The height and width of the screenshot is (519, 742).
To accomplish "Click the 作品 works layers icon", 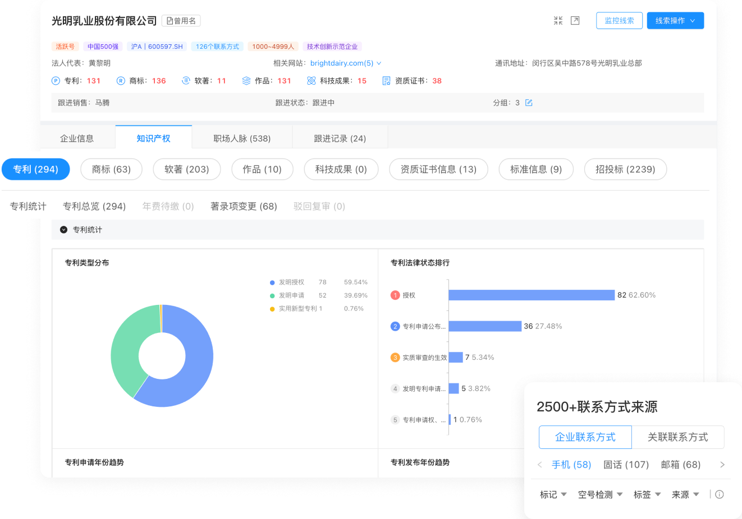I will 246,81.
